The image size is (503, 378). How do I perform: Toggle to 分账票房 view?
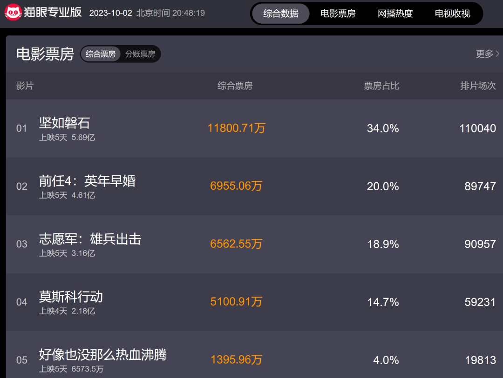pyautogui.click(x=140, y=54)
